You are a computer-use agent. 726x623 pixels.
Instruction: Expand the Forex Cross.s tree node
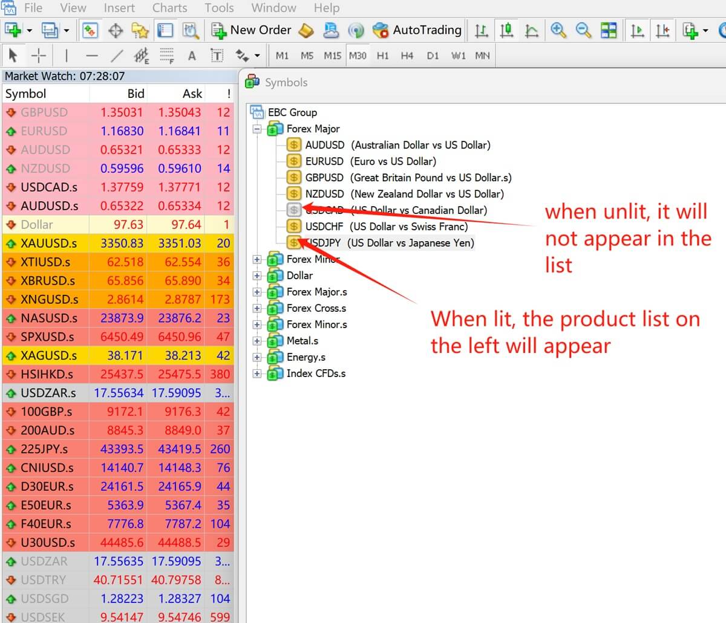click(257, 308)
